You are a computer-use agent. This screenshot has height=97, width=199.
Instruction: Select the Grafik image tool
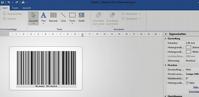(x=81, y=17)
